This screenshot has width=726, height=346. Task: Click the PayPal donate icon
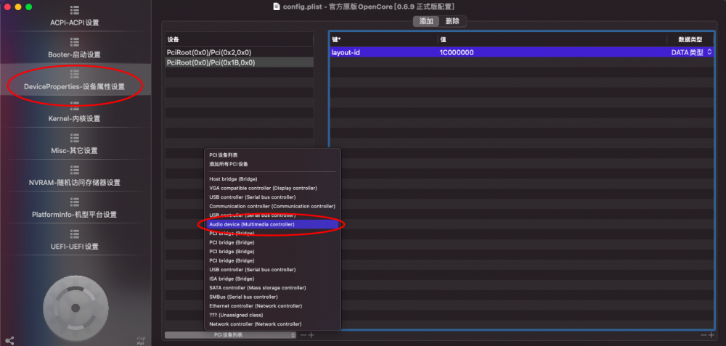pyautogui.click(x=141, y=340)
